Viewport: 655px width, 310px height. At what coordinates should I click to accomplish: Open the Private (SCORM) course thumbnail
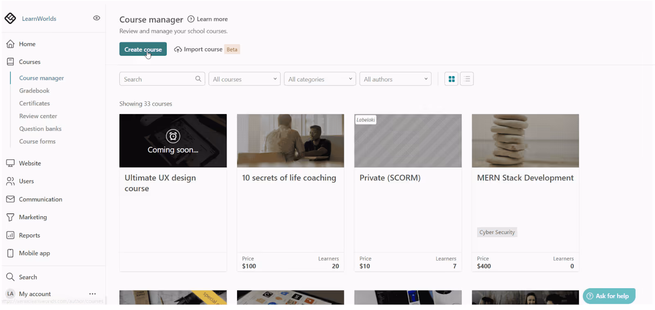click(x=408, y=141)
